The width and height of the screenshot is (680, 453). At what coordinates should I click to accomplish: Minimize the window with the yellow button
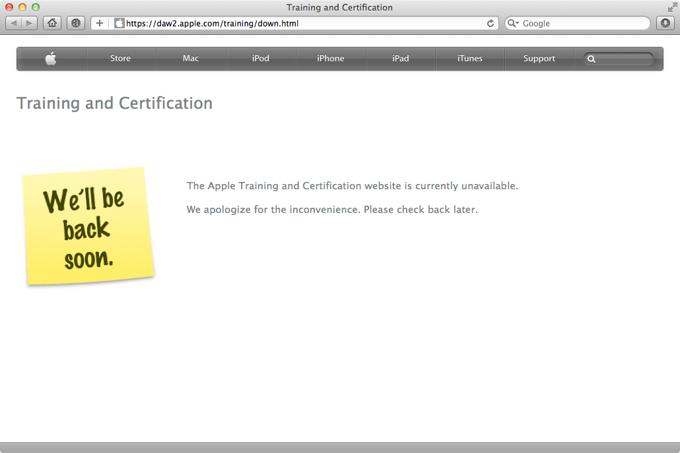click(x=22, y=7)
